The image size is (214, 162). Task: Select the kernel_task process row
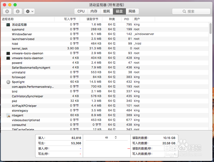105,49
